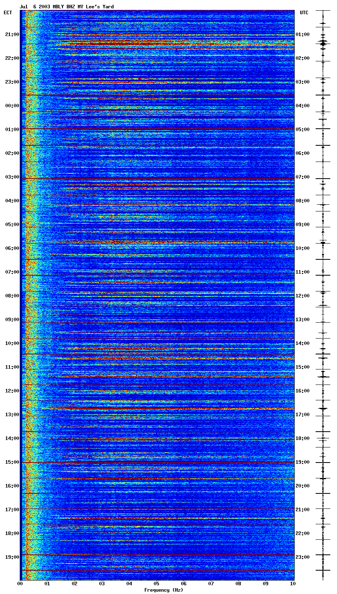The image size is (337, 594).
Task: Click the ECT axis header label
Action: tap(8, 13)
